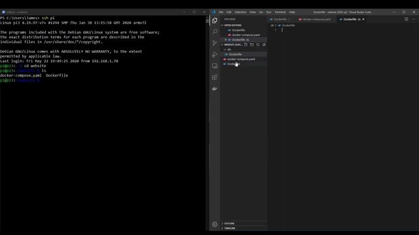
Task: Expand the Timeline section
Action: click(x=230, y=228)
